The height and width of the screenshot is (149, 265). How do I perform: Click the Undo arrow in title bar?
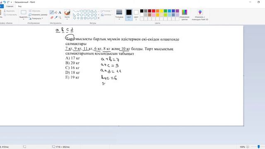coord(5,2)
